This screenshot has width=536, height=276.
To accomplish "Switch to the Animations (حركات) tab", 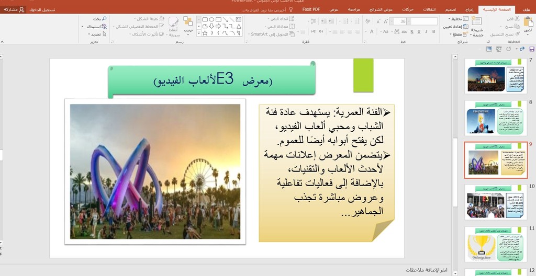I will coord(407,9).
